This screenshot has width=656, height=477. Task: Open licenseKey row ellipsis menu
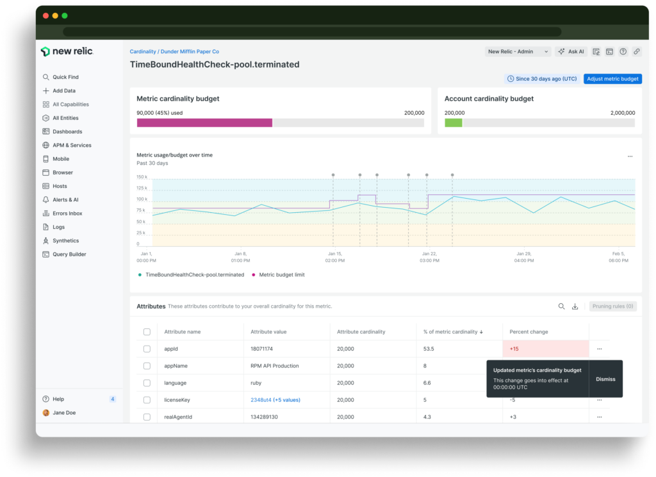(x=600, y=400)
